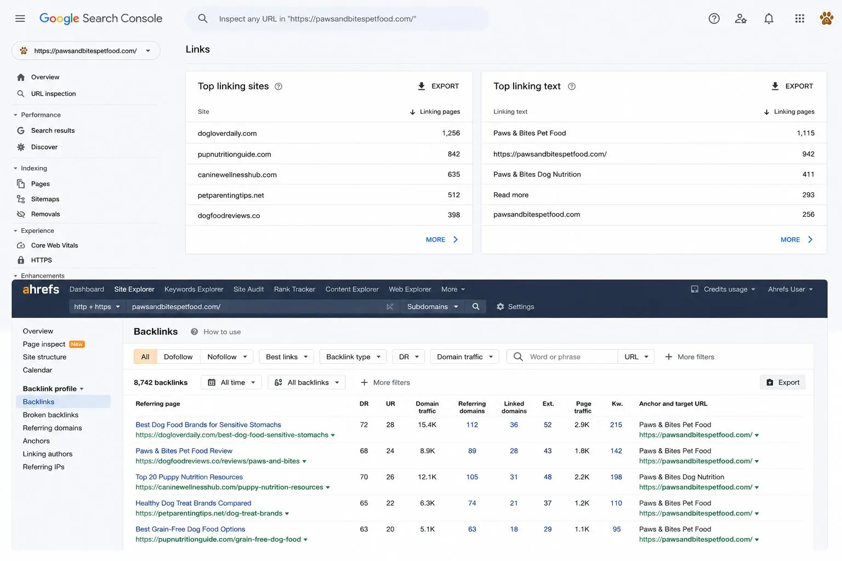The height and width of the screenshot is (561, 842).
Task: Click referring domains value 112
Action: [472, 425]
